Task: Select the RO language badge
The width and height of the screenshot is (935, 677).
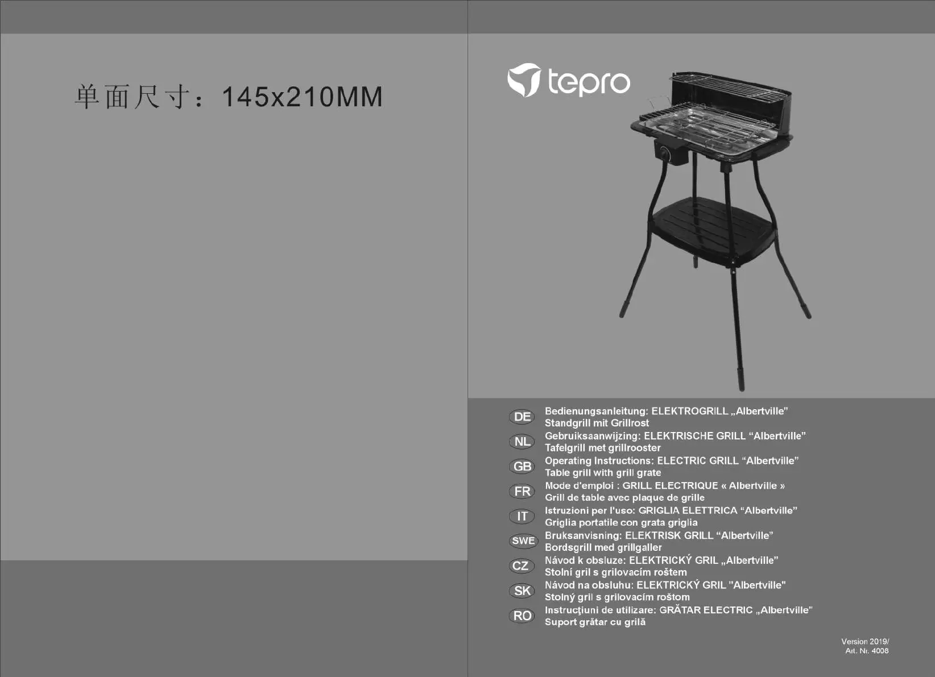Action: pyautogui.click(x=522, y=616)
